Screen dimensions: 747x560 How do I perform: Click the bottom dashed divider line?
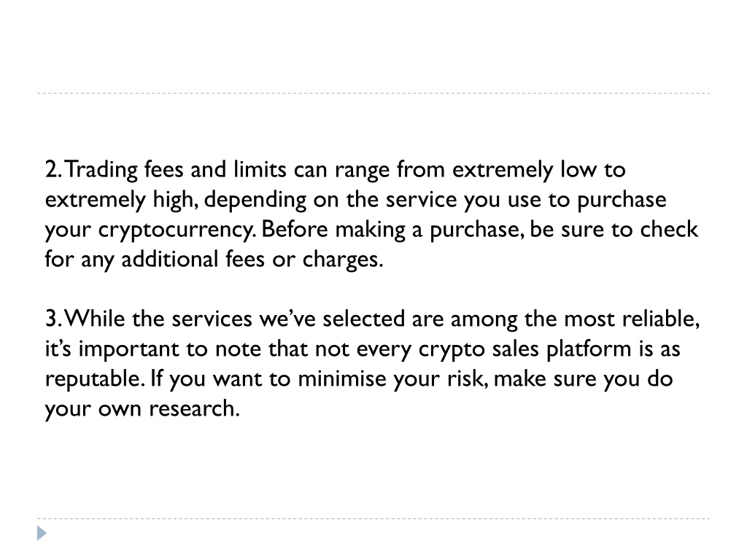pos(373,518)
